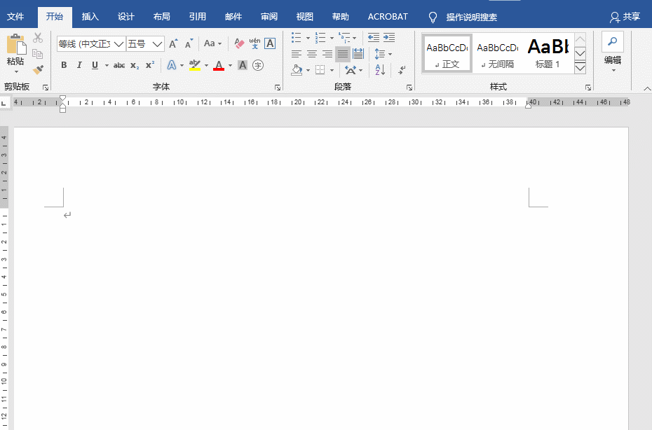
Task: Toggle show paragraph marks
Action: click(x=402, y=70)
